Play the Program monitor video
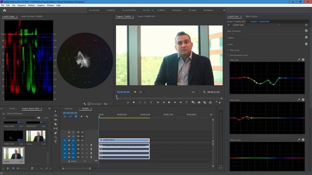Viewport: 312px width, 175px height. coord(169,103)
